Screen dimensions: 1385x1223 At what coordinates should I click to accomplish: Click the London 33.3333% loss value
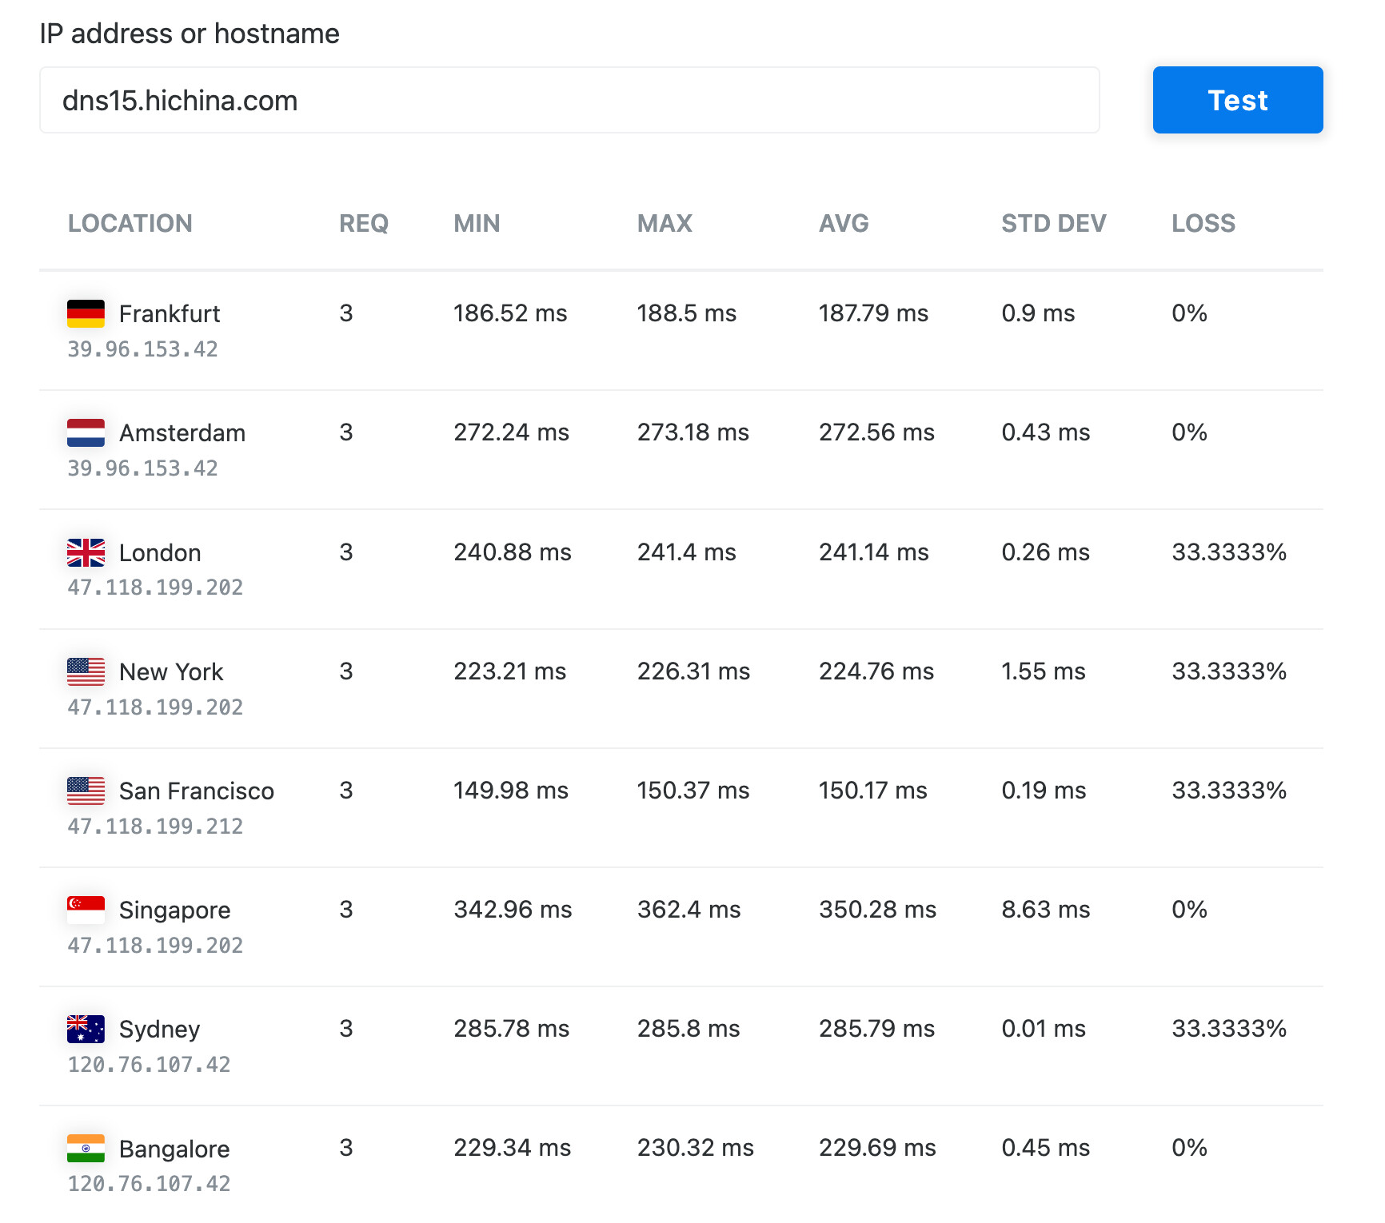(1228, 552)
